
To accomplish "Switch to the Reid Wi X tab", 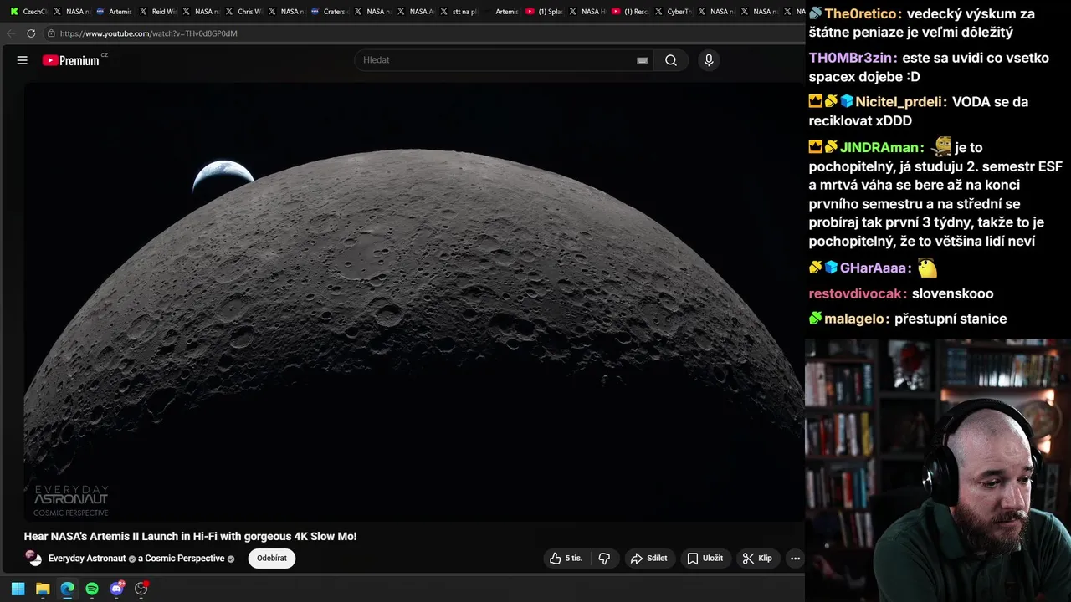I will (x=158, y=12).
